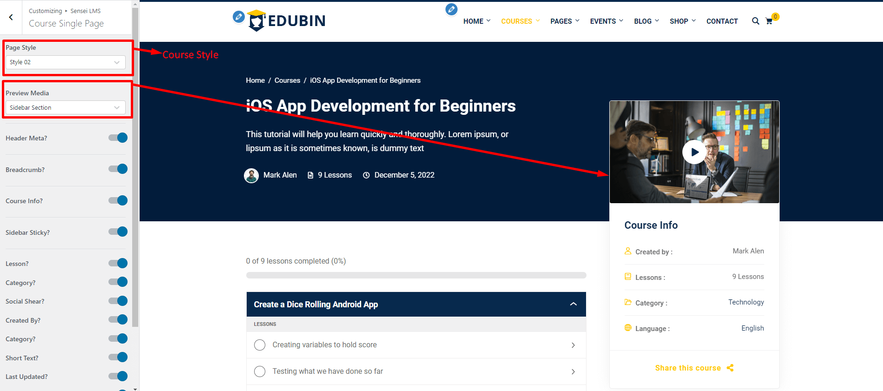Screen dimensions: 883x391
Task: Collapse the Create a Dice Rolling Android App section
Action: click(x=573, y=304)
